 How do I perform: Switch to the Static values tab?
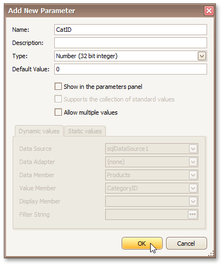(x=85, y=131)
